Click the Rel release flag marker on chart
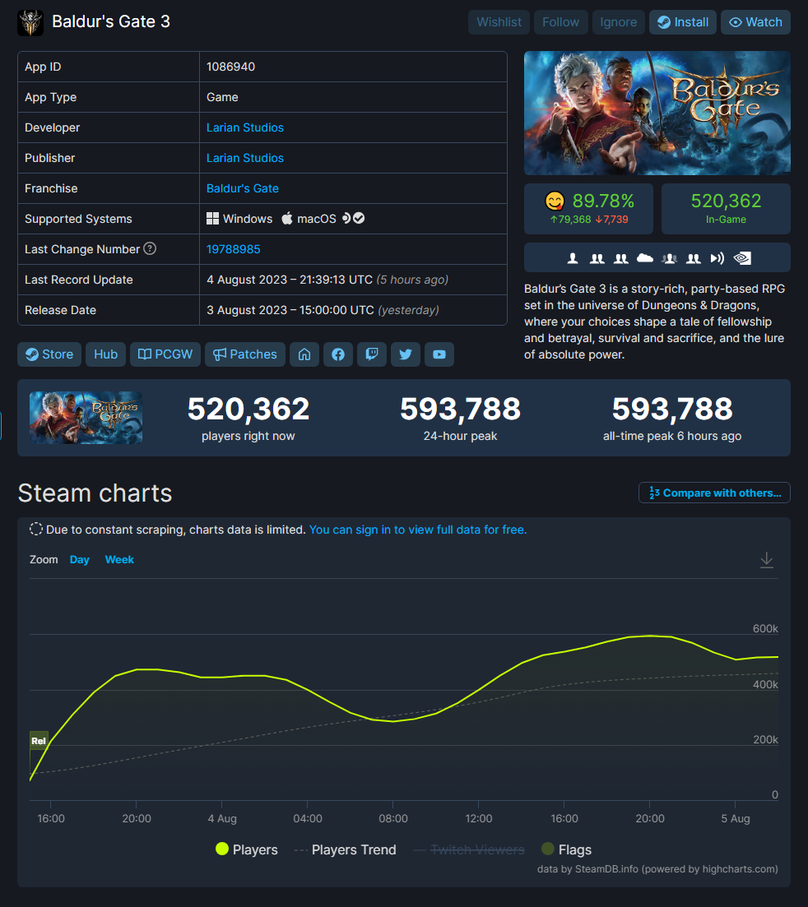 pos(39,741)
